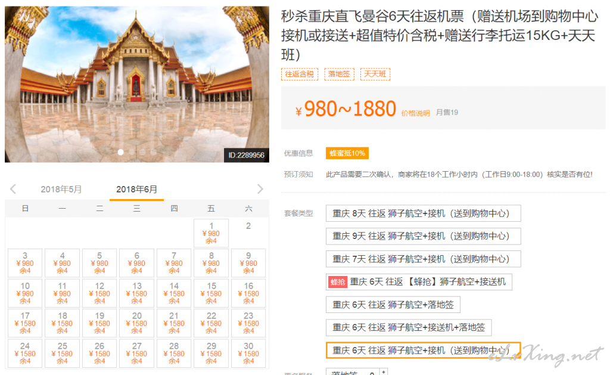Screen dimensions: 610x375
Task: Select June 28 departure date
Action: point(174,353)
